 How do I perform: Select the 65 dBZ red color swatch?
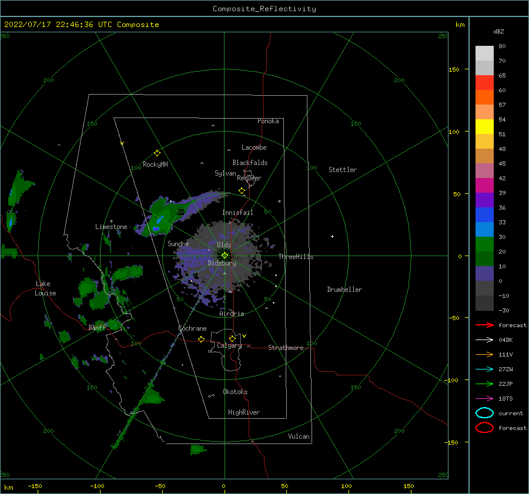pyautogui.click(x=484, y=83)
